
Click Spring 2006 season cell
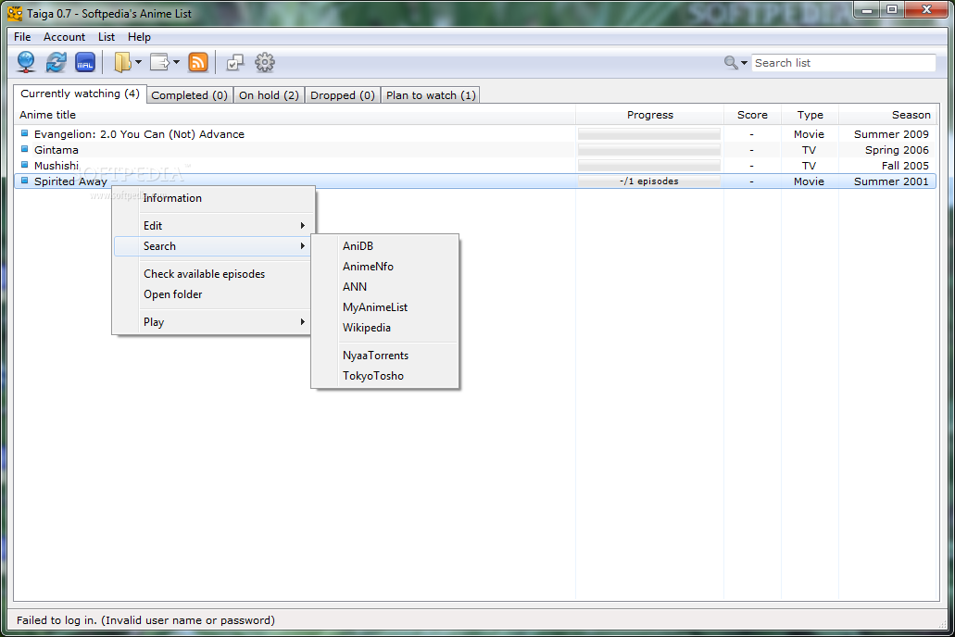click(897, 150)
